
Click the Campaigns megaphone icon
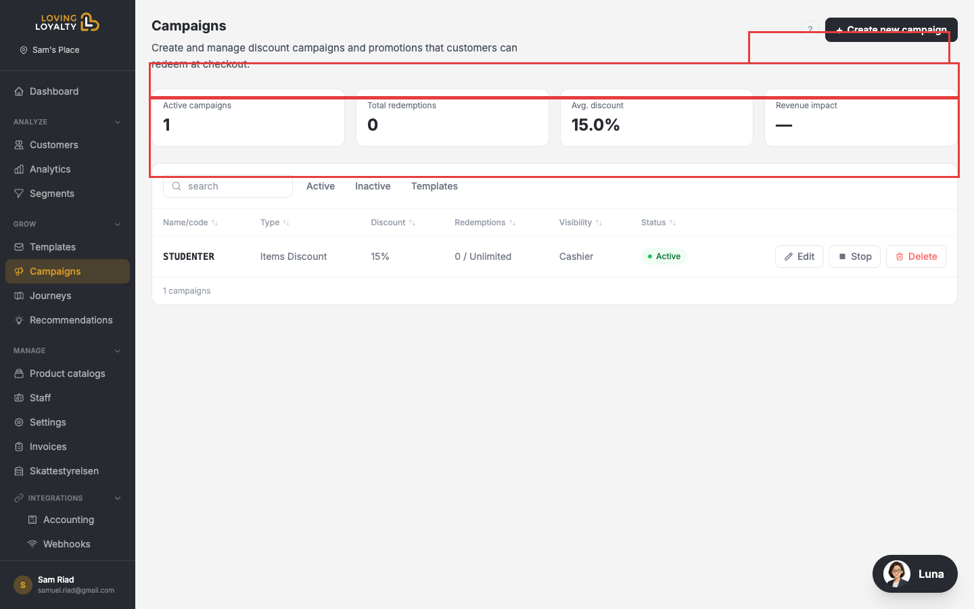coord(19,271)
